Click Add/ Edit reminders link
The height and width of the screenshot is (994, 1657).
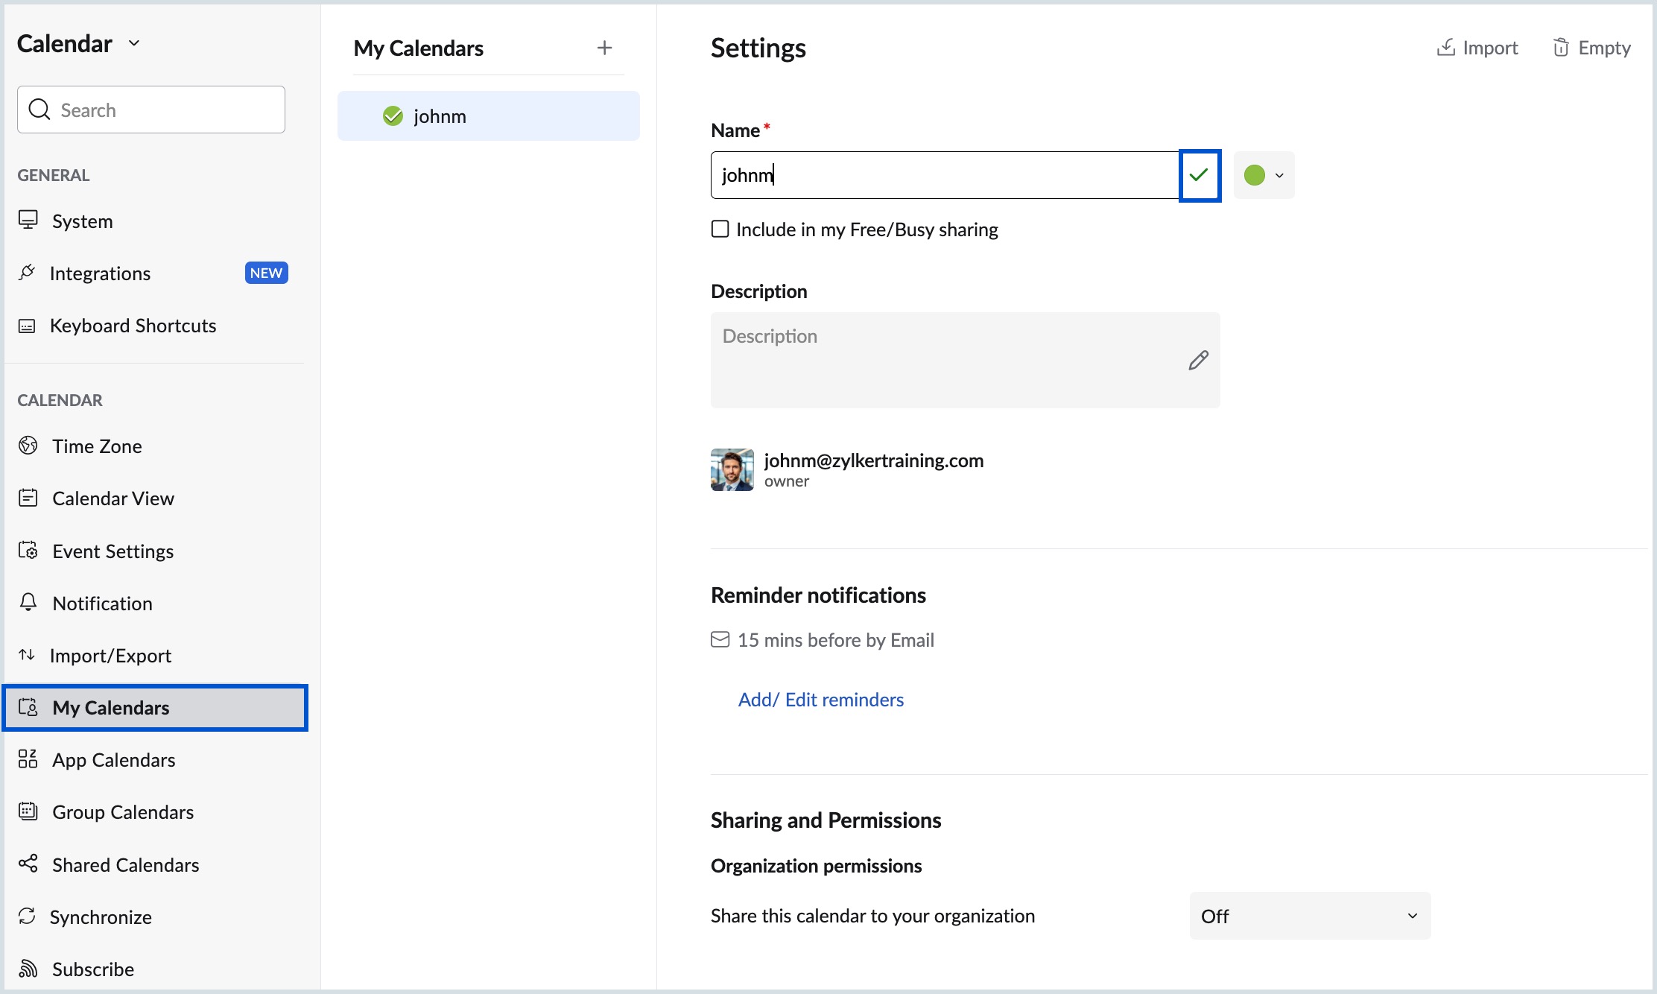(x=820, y=700)
